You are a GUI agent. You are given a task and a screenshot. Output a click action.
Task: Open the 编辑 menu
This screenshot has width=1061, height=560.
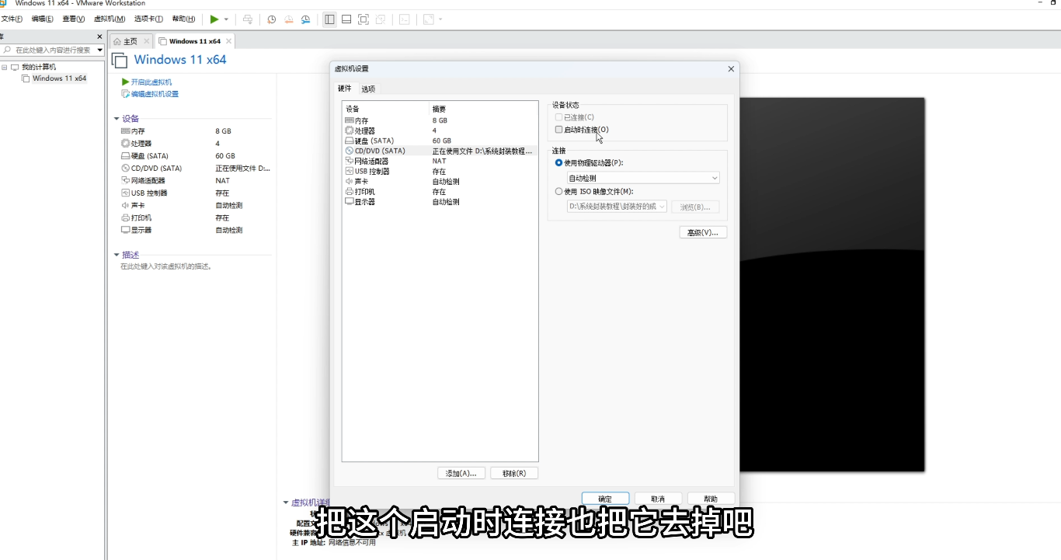click(43, 19)
